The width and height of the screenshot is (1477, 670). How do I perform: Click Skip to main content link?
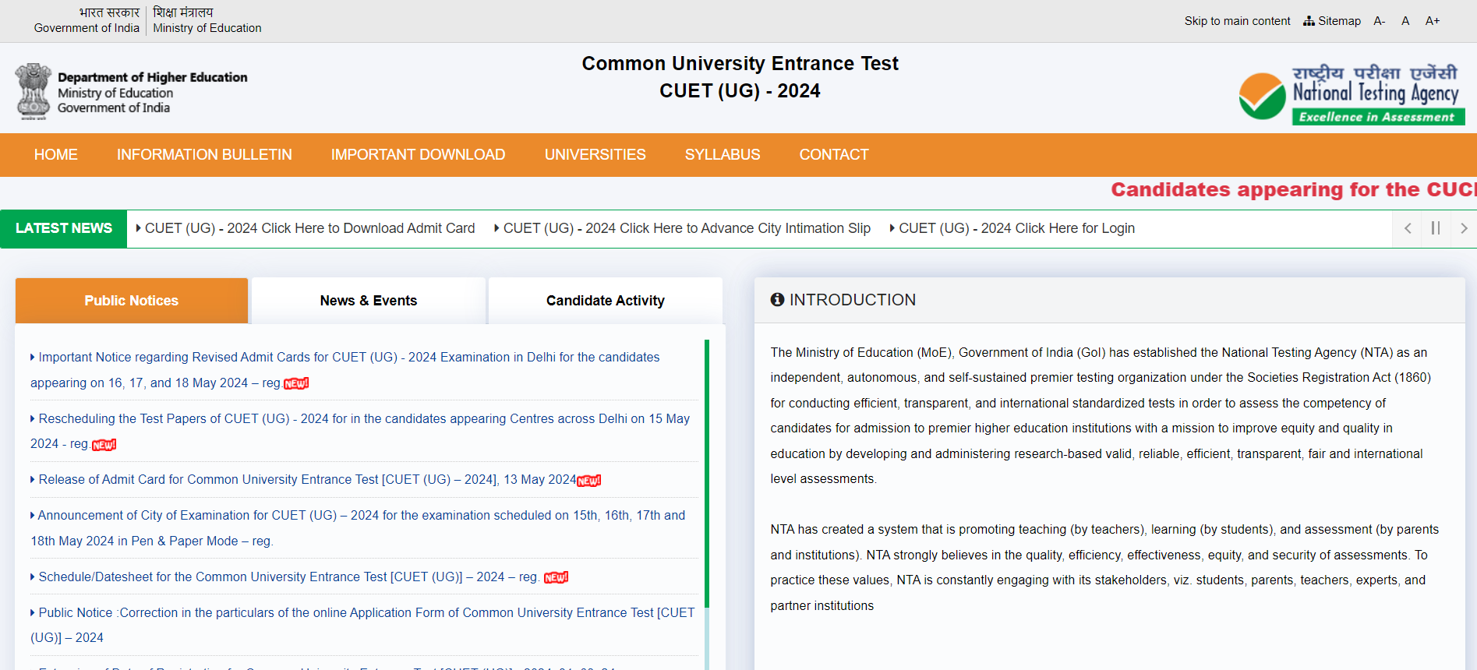(1237, 21)
